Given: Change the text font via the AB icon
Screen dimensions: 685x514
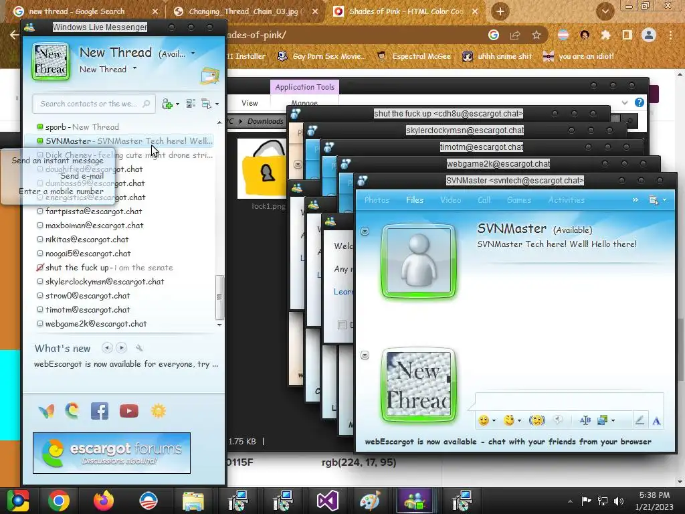Looking at the screenshot, I should point(585,420).
